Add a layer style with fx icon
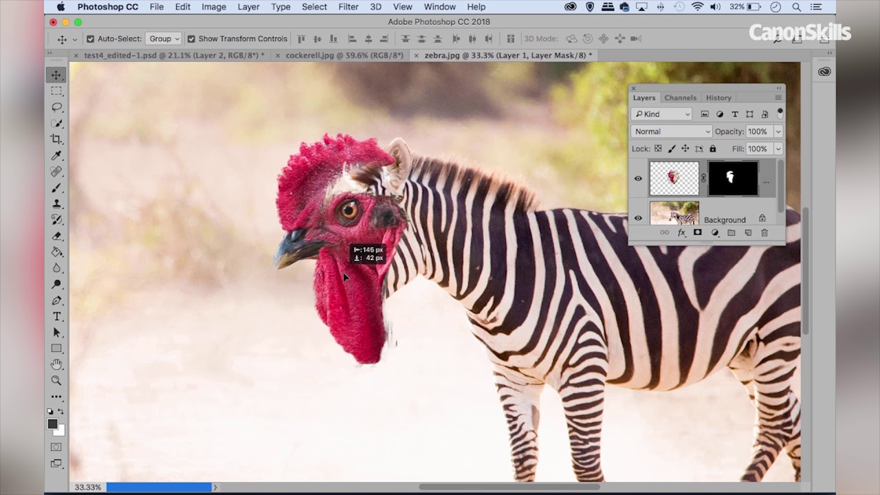Screen dimensions: 880x495 pos(681,233)
